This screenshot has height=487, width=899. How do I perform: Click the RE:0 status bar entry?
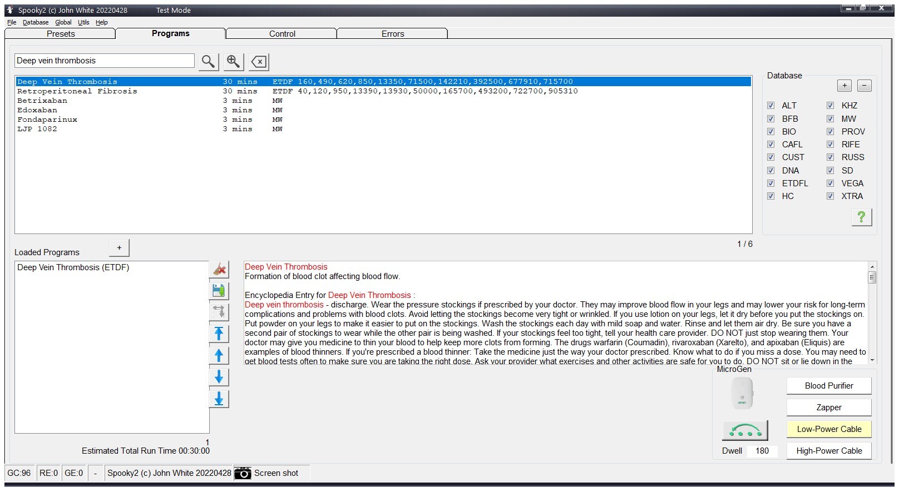point(48,473)
